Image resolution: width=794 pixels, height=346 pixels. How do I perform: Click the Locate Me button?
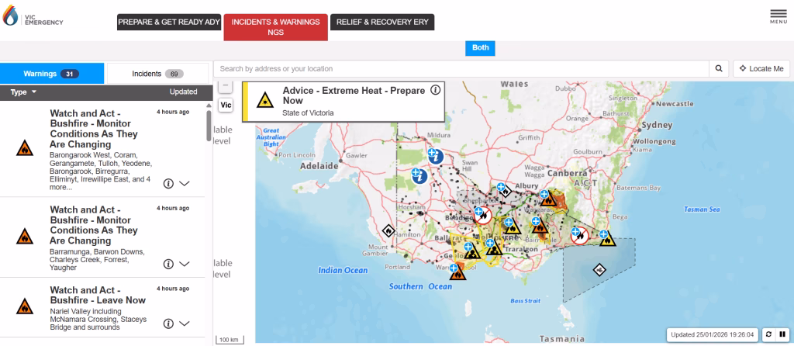point(761,69)
